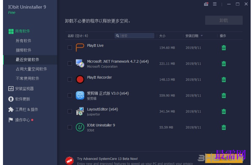Click the green IObit Uninstaller U icon

[80, 127]
